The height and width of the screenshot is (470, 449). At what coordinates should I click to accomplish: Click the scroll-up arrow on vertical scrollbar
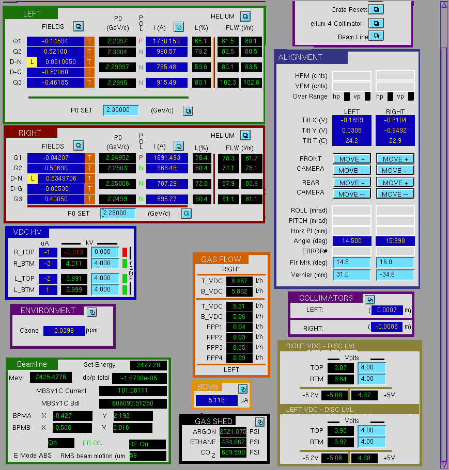pyautogui.click(x=444, y=5)
